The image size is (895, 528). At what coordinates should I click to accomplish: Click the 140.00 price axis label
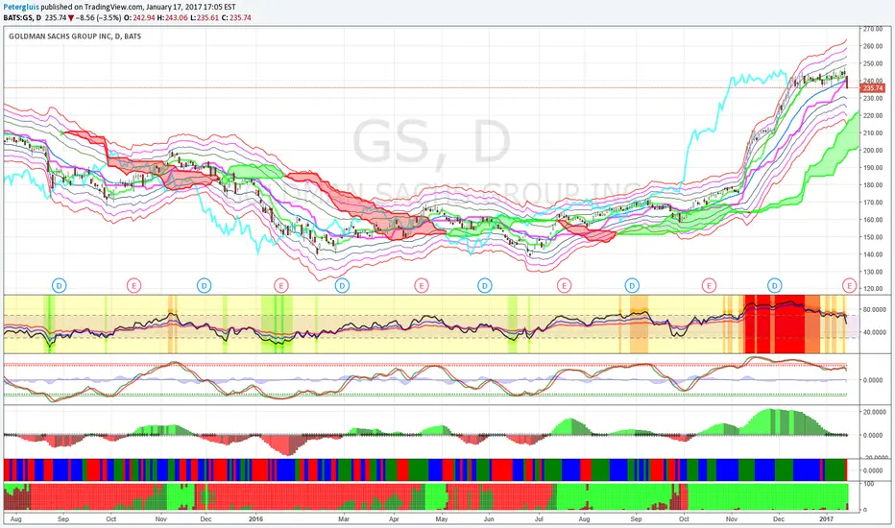pyautogui.click(x=873, y=254)
